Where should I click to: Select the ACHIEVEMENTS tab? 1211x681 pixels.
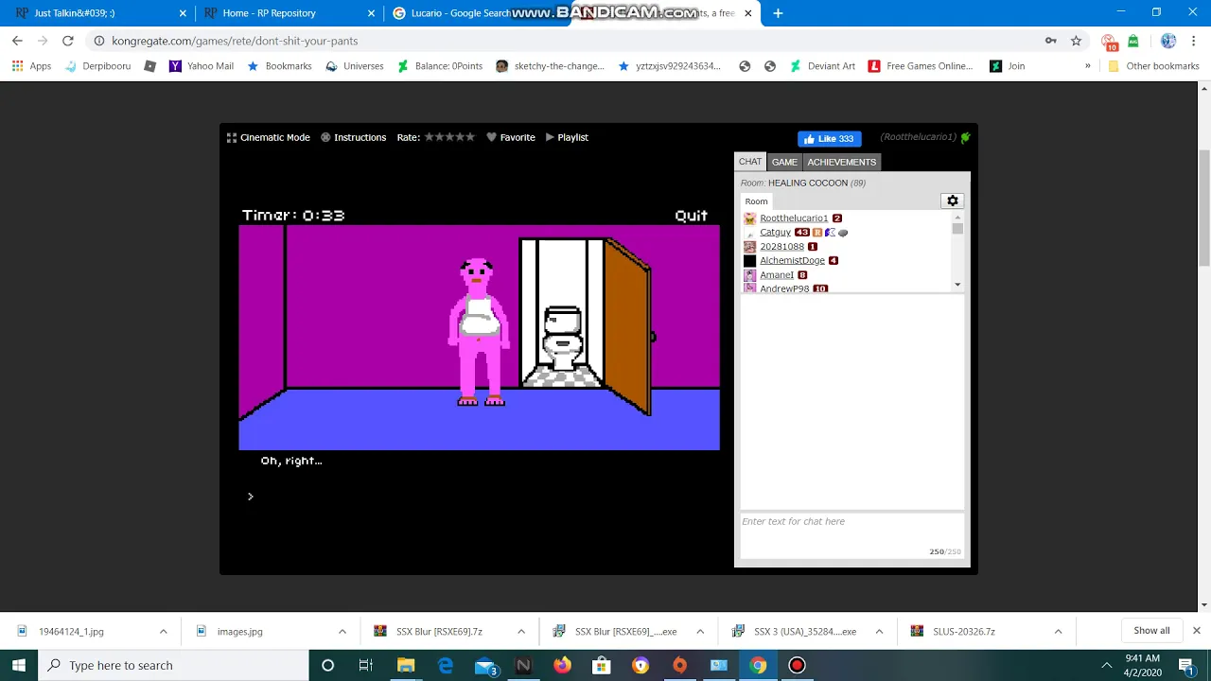[x=841, y=162]
